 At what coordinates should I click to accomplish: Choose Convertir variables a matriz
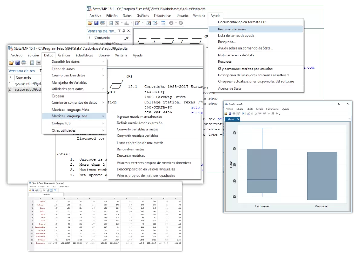tap(154, 129)
